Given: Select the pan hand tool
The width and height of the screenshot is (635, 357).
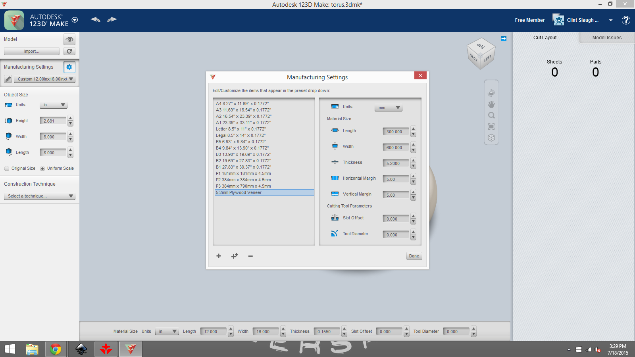Looking at the screenshot, I should point(491,104).
